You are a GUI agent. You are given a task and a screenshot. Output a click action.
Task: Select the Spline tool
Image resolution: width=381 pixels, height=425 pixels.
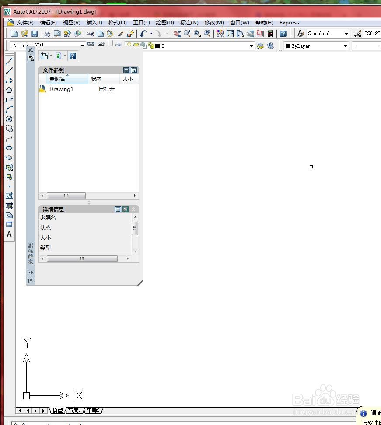[x=9, y=138]
